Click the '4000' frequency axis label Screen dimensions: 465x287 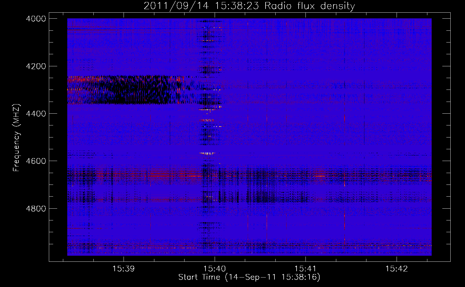[x=36, y=19]
